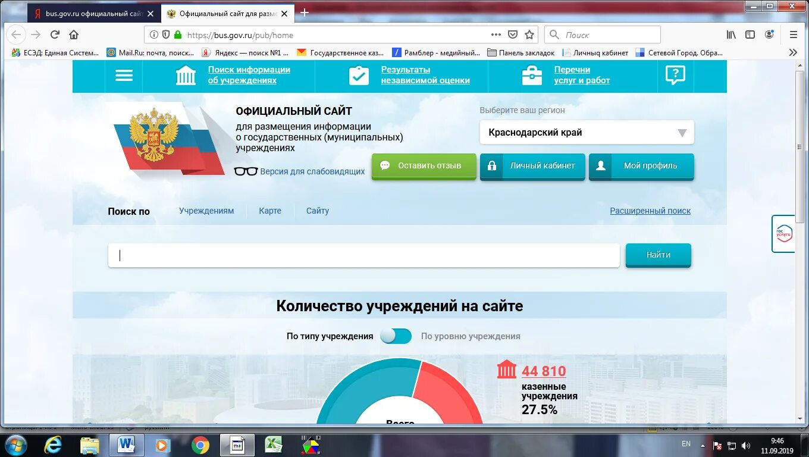The height and width of the screenshot is (457, 809).
Task: Open Перечни услуг и работ menu
Action: [x=582, y=75]
